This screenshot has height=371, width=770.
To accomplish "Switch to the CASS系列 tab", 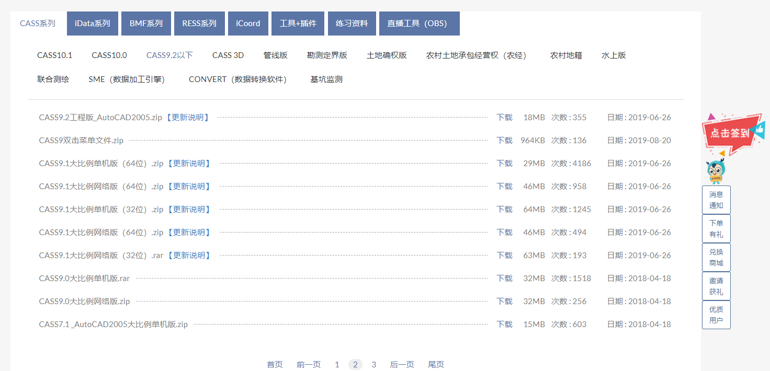I will (38, 24).
